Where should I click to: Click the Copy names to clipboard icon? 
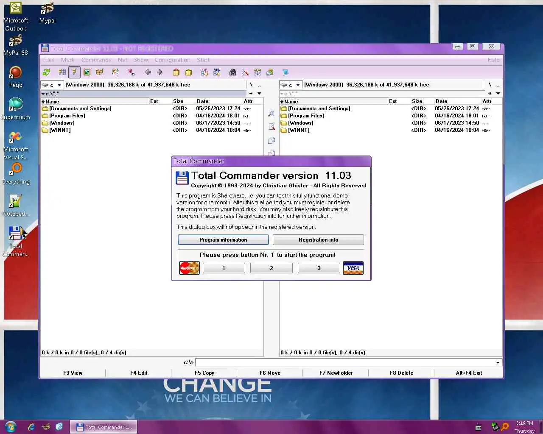coord(270,72)
